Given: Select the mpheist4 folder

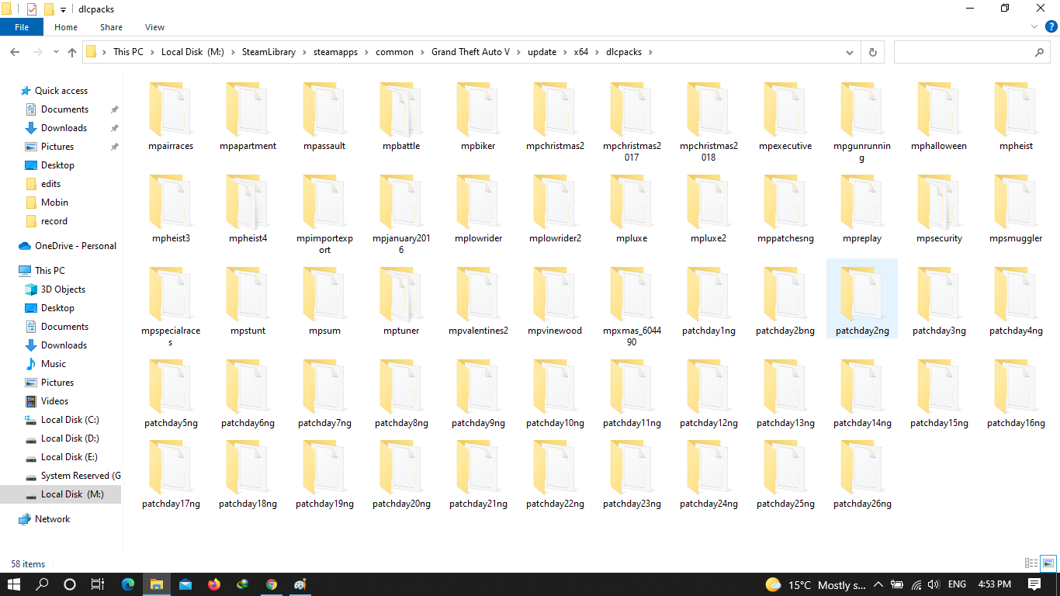Looking at the screenshot, I should click(x=248, y=210).
